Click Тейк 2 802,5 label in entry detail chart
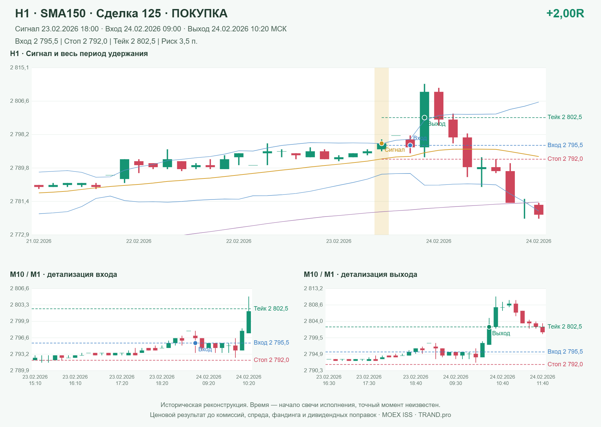 tap(271, 309)
